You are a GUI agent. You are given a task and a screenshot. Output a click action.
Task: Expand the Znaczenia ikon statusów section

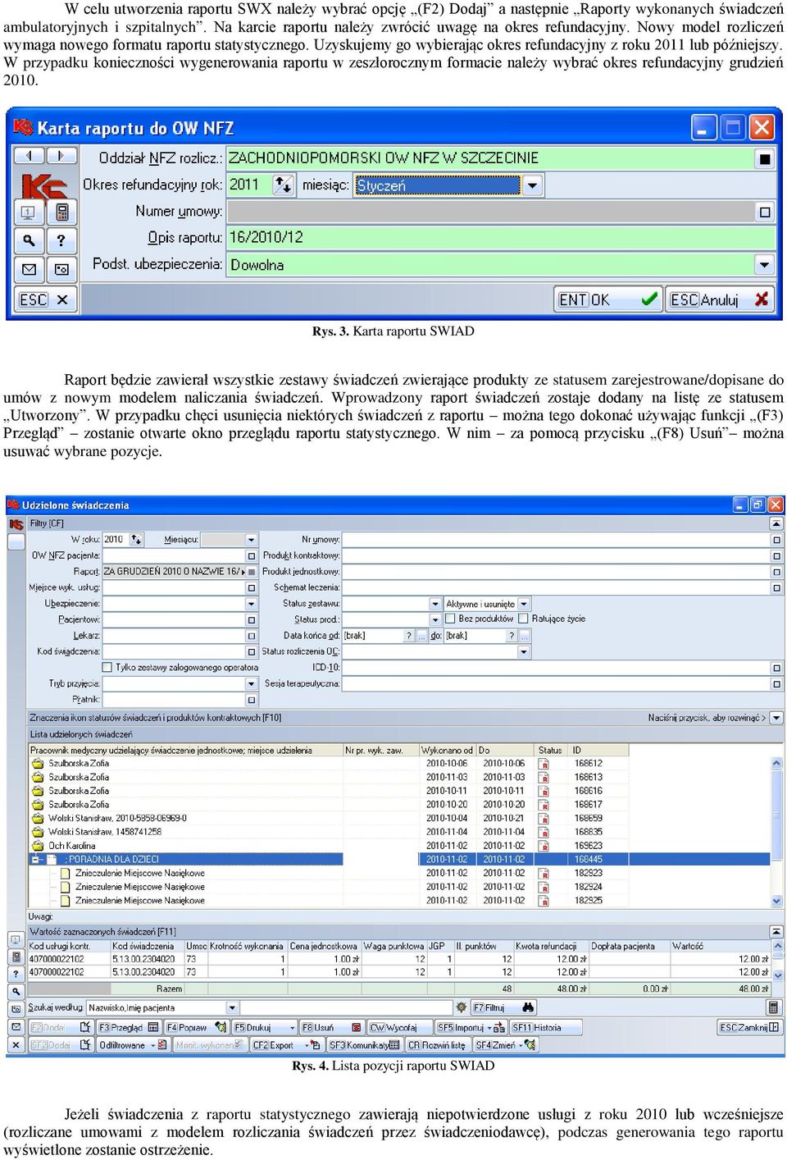[776, 718]
